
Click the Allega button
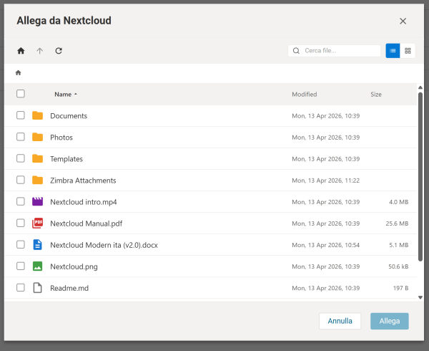(x=389, y=321)
